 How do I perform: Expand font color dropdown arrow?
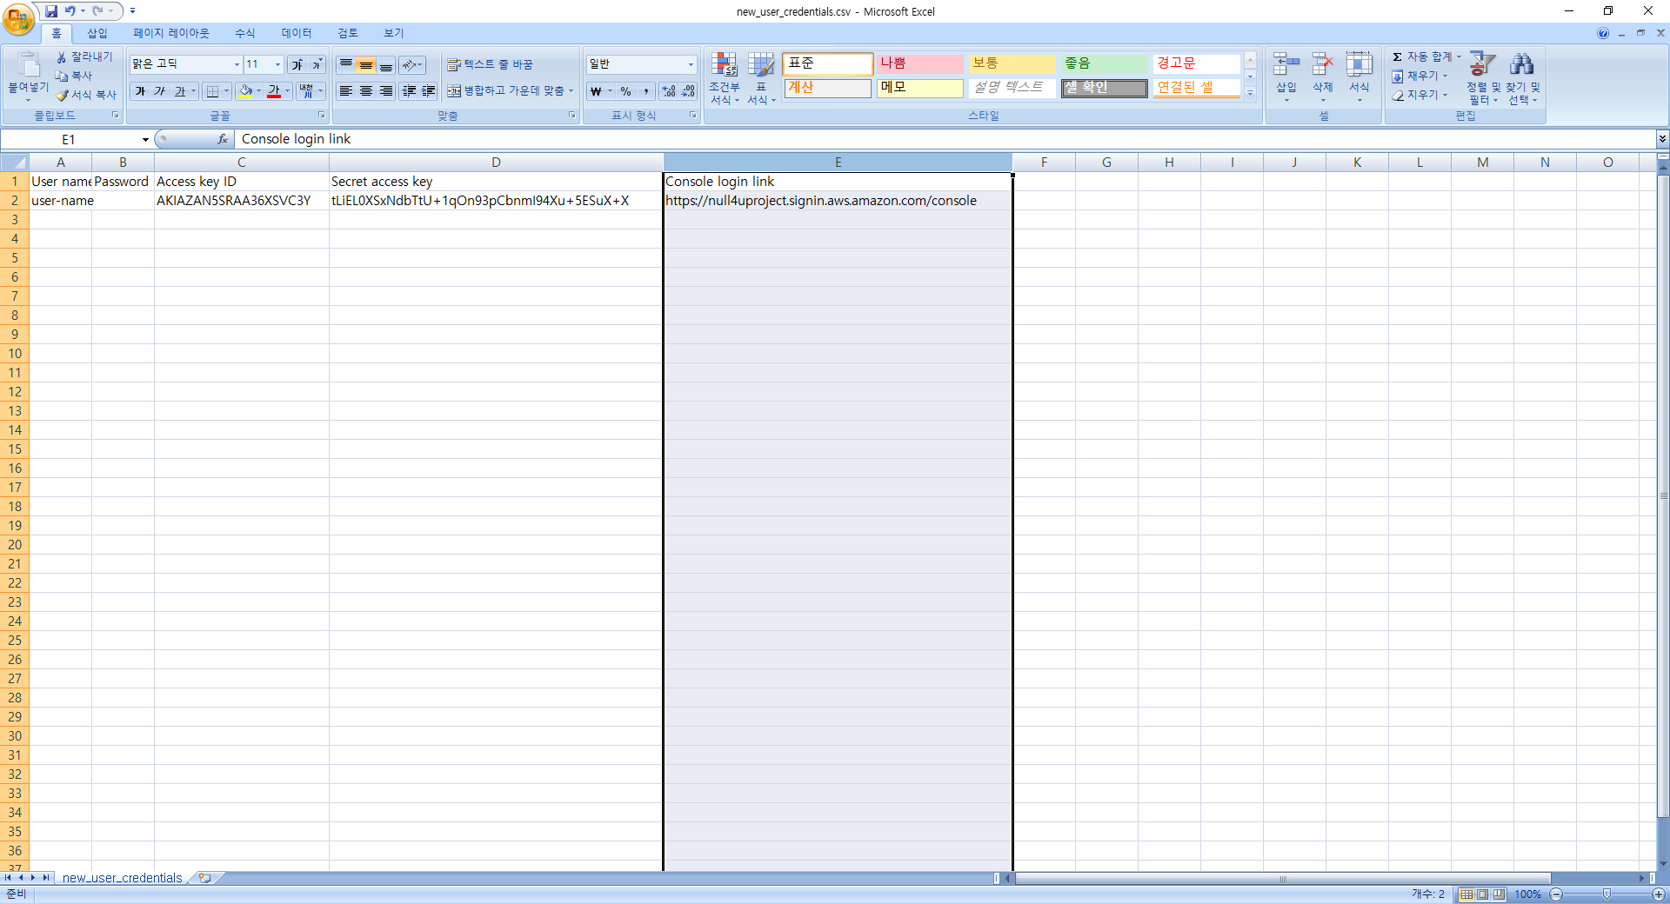click(x=287, y=91)
